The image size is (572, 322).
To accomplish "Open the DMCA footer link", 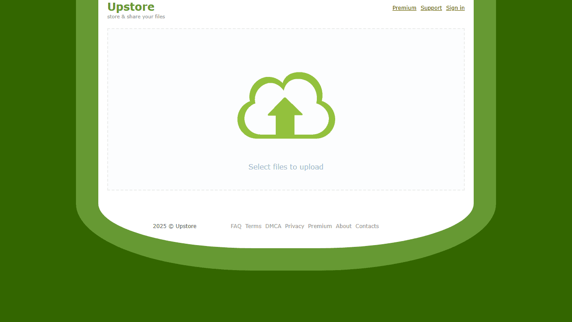I will coord(273,226).
